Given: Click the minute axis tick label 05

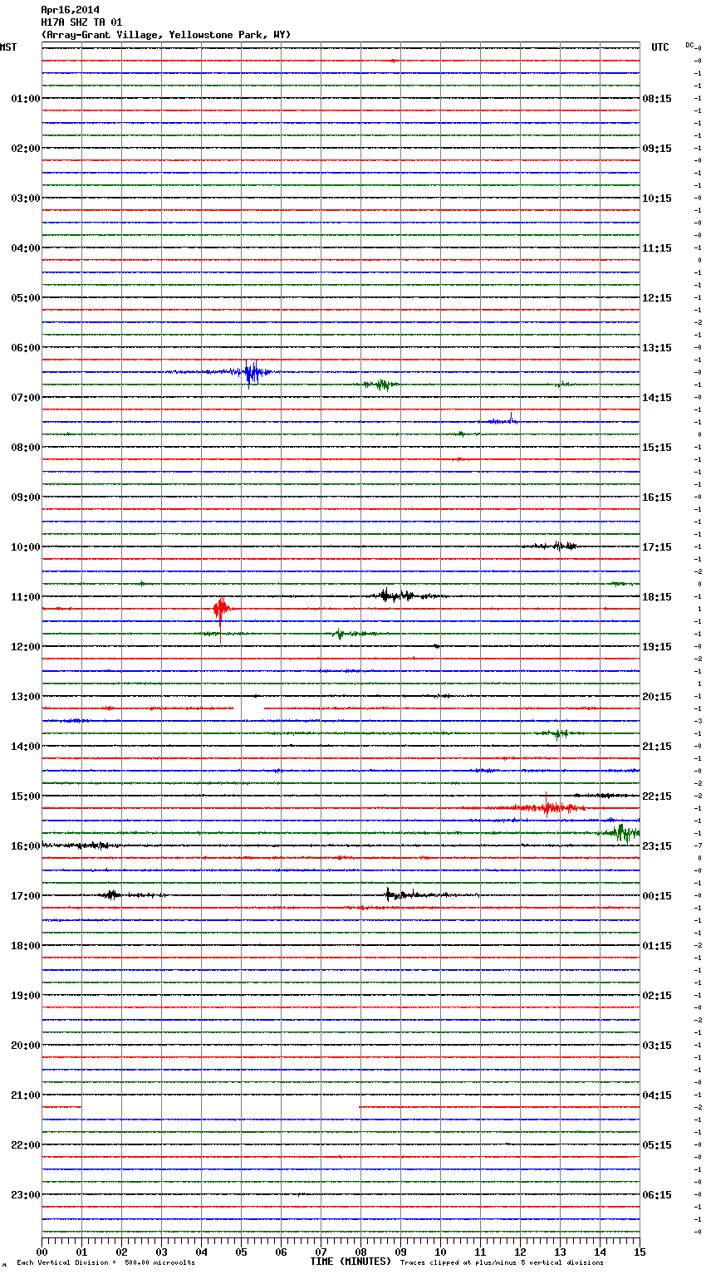Looking at the screenshot, I should click(x=241, y=1252).
